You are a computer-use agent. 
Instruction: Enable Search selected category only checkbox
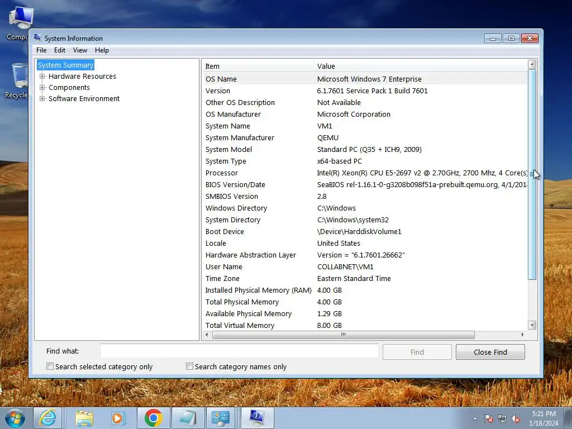[50, 366]
